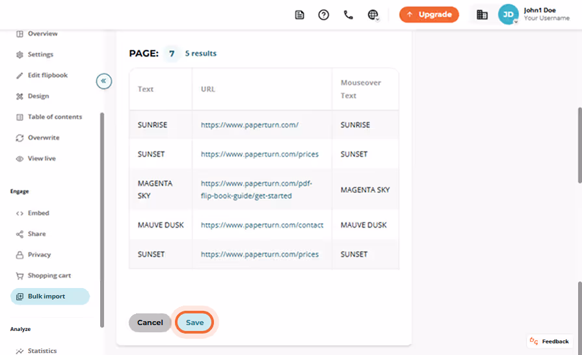Click the Save button

pyautogui.click(x=195, y=322)
